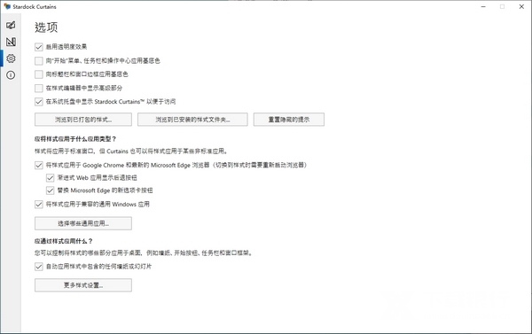Click the 选择哪些通用应用 button
Viewport: 532px width, 334px height.
(83, 223)
